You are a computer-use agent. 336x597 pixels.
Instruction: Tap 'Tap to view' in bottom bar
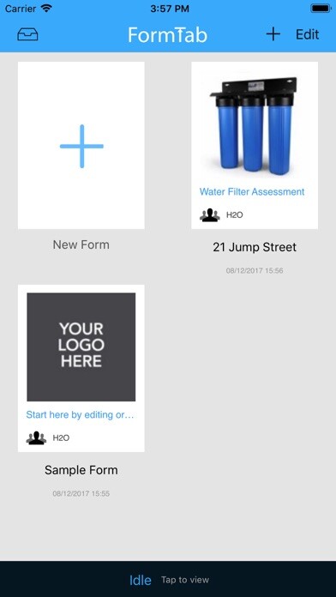point(185,580)
